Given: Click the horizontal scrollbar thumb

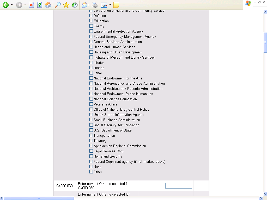Looking at the screenshot, I should point(39,198).
